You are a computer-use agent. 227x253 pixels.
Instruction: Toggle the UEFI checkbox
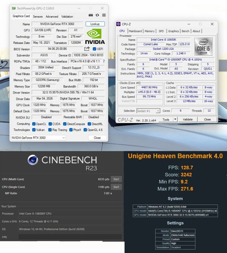coord(94,49)
